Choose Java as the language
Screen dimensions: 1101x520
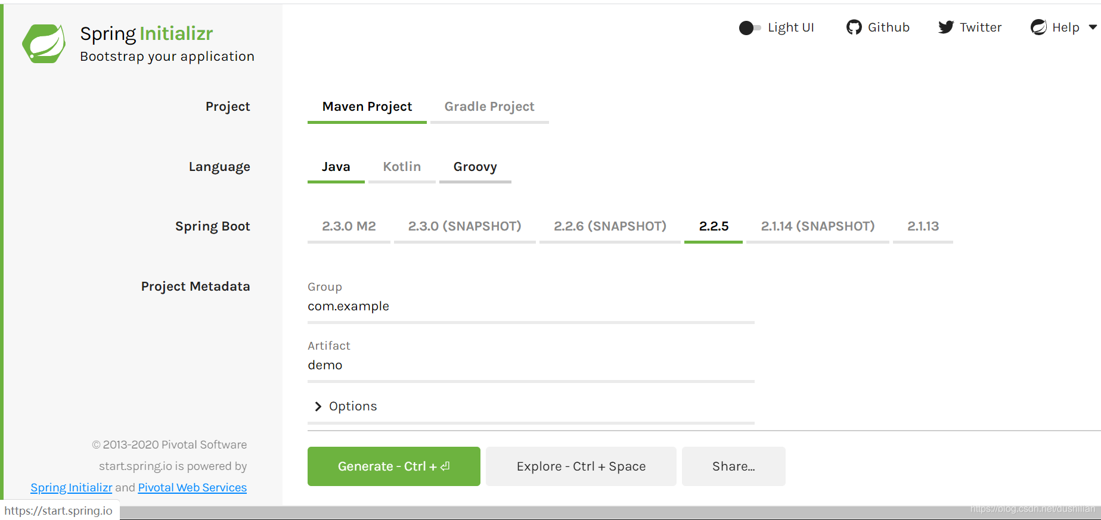(336, 167)
